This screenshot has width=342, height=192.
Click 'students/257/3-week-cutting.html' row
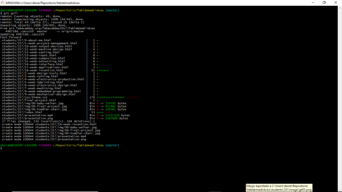(x=51, y=76)
